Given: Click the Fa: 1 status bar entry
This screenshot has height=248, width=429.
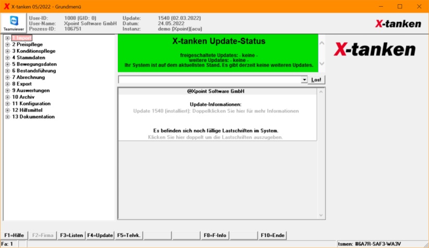Looking at the screenshot, I should tap(7, 244).
